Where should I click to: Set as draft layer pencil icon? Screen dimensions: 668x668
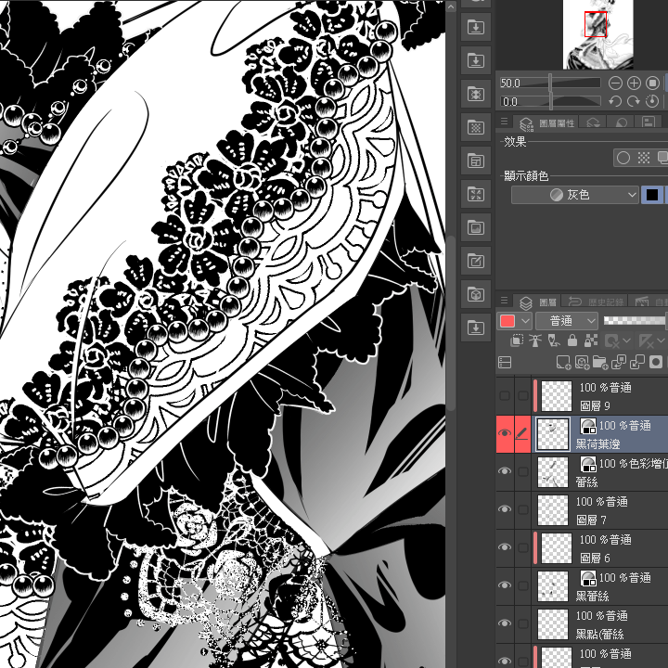pyautogui.click(x=554, y=340)
